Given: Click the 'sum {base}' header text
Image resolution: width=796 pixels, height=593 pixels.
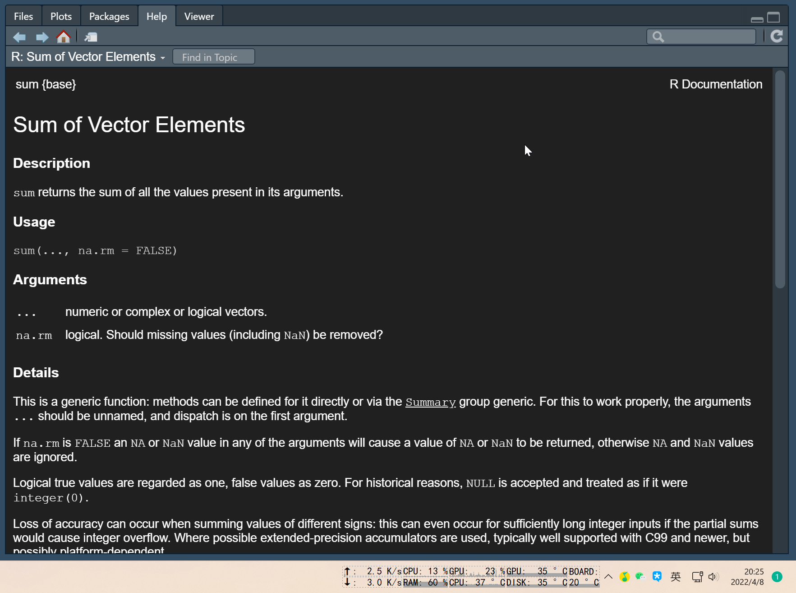Looking at the screenshot, I should click(46, 84).
